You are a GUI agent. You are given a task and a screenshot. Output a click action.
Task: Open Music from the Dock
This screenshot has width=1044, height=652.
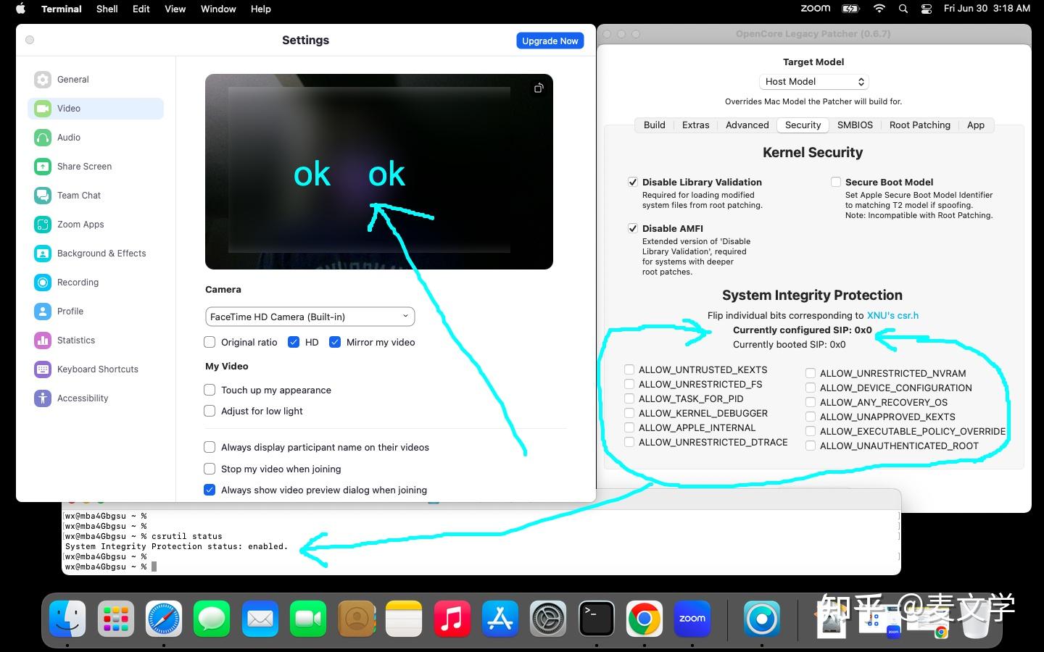click(x=452, y=619)
